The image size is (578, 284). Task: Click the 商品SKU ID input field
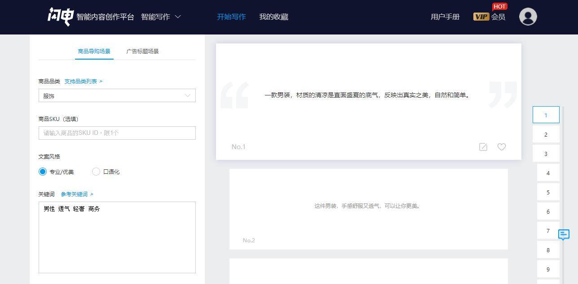(x=117, y=133)
